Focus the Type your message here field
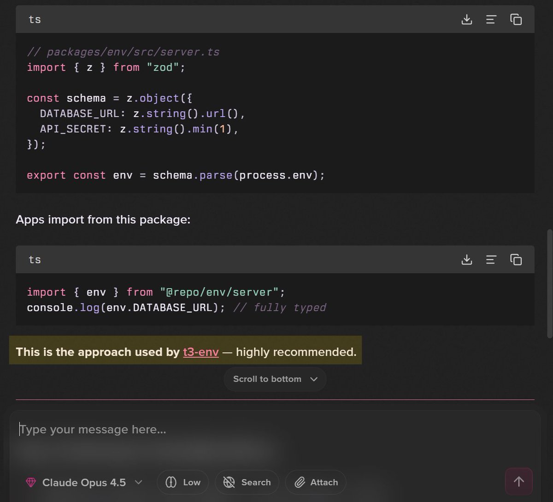The width and height of the screenshot is (553, 502). click(x=275, y=430)
